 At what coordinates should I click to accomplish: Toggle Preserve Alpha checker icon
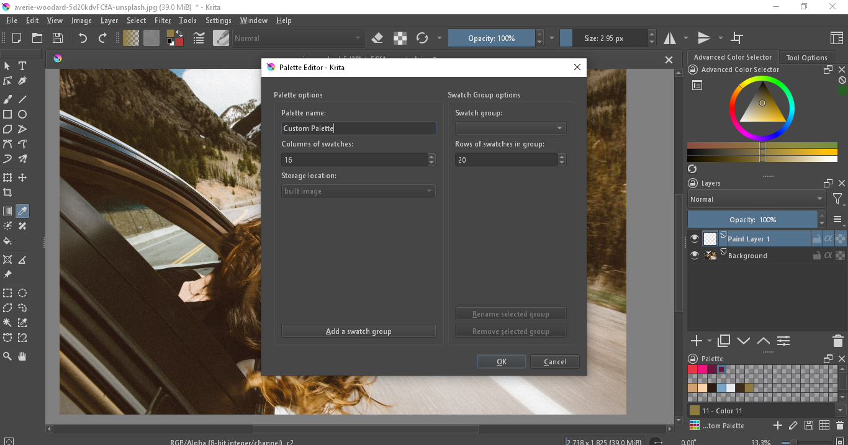(x=400, y=38)
